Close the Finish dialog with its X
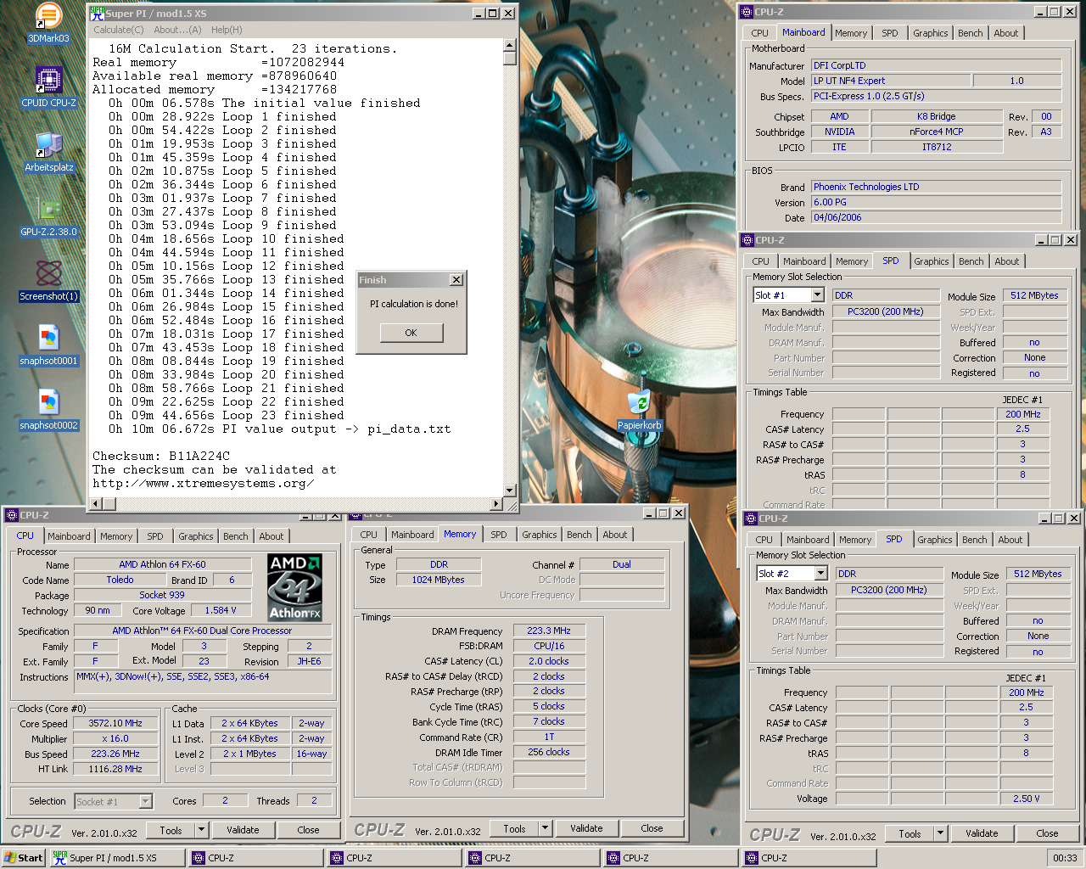This screenshot has width=1086, height=869. coord(456,280)
